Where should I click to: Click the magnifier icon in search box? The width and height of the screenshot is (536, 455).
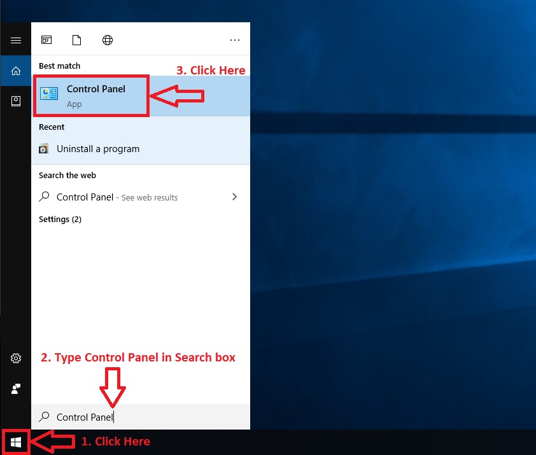coord(44,417)
